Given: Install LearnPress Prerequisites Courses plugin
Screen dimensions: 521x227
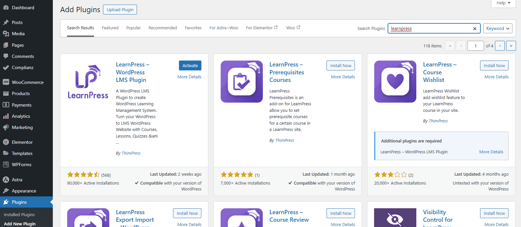Looking at the screenshot, I should click(341, 65).
